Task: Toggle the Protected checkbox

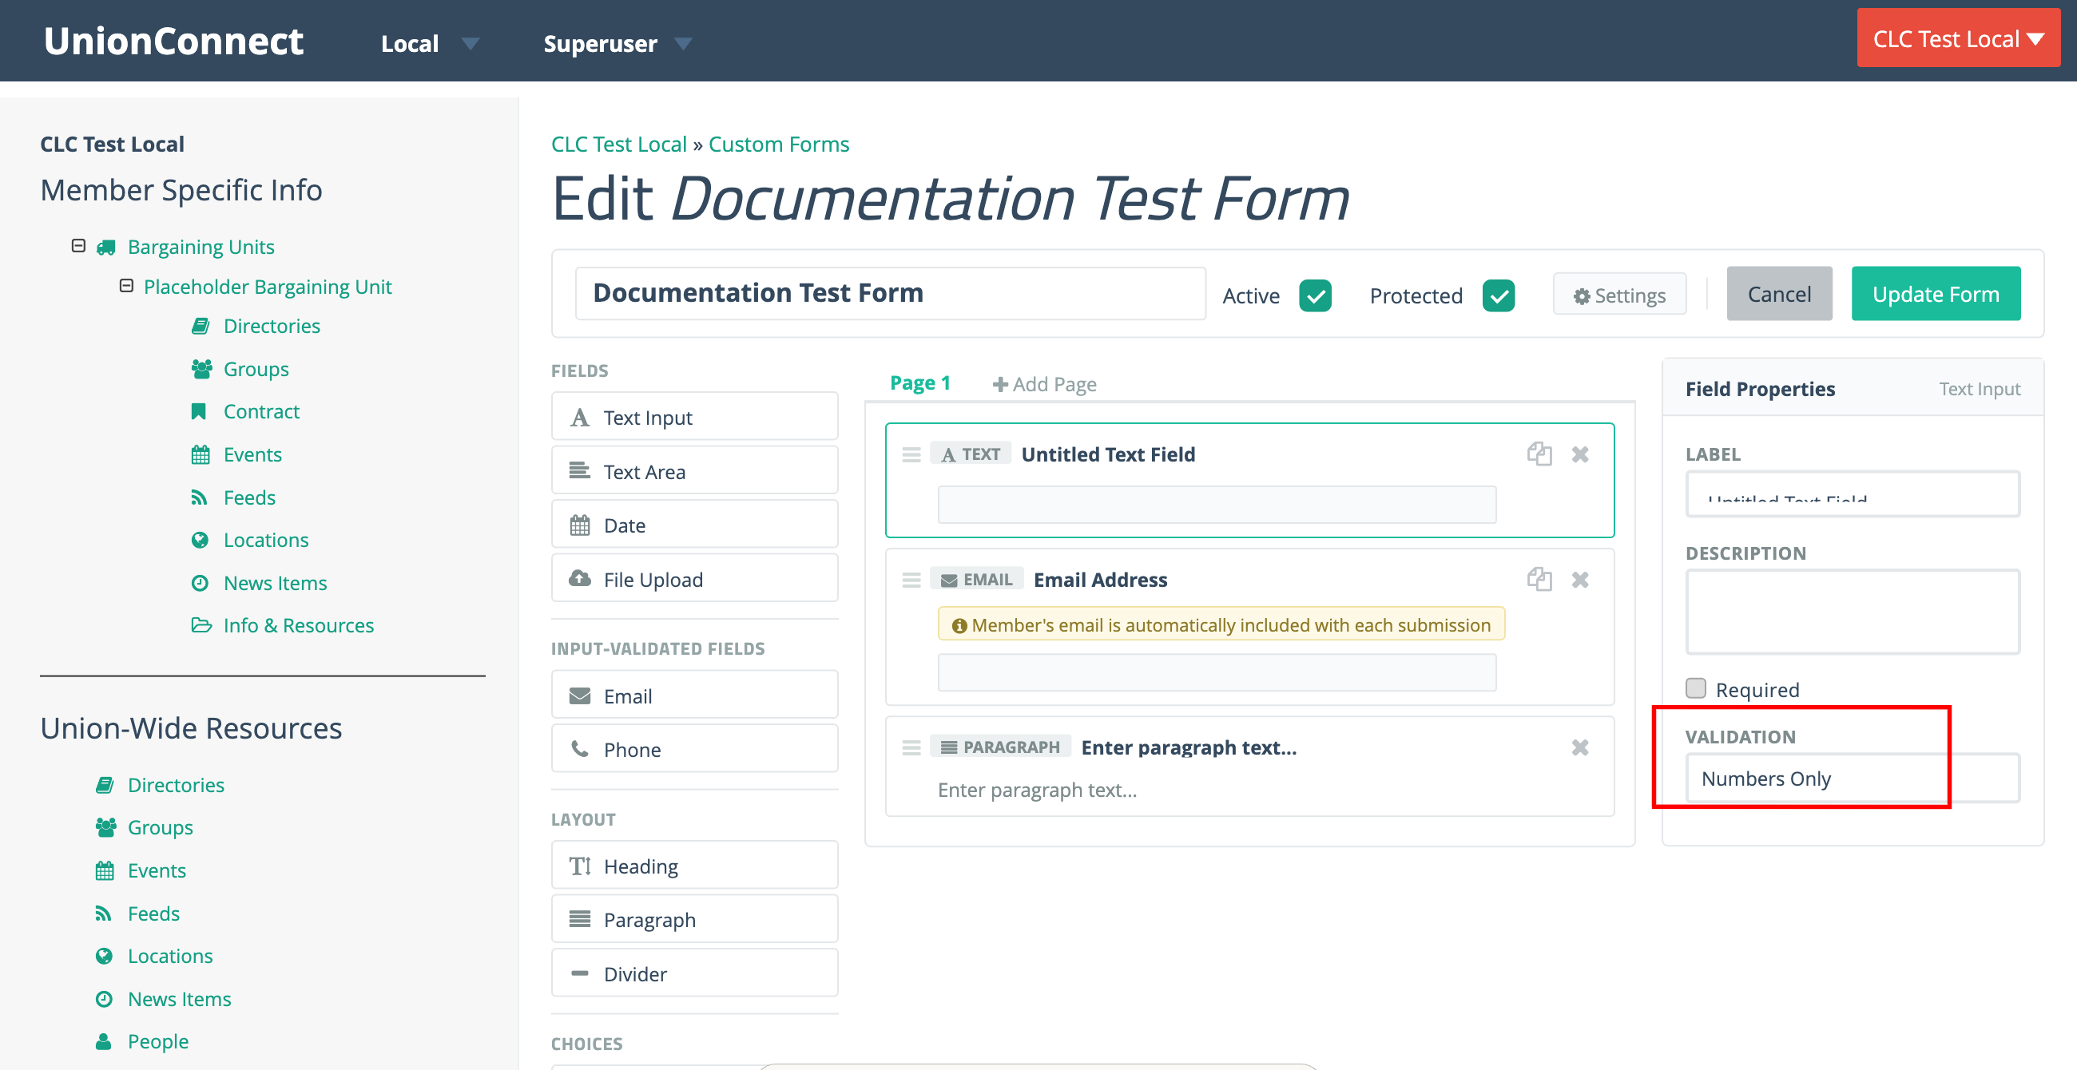Action: tap(1497, 295)
